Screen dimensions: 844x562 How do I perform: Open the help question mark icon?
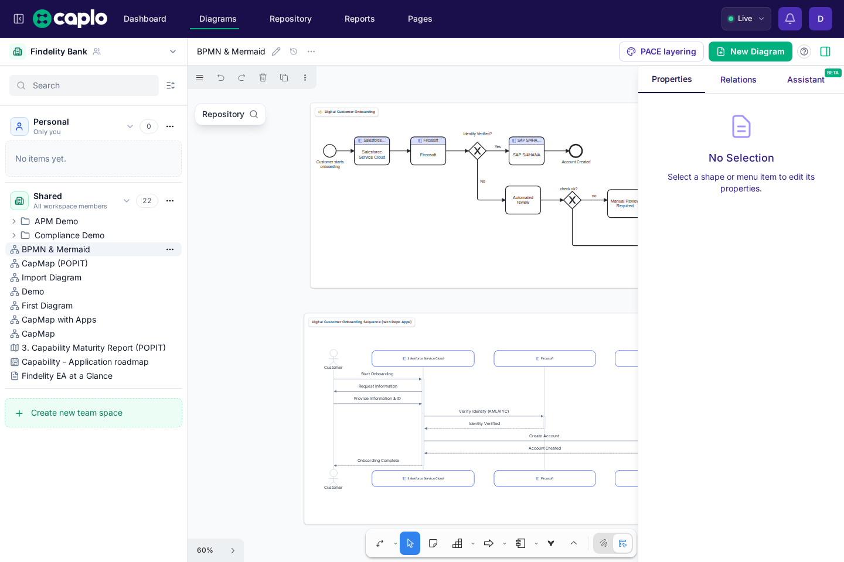click(x=804, y=52)
